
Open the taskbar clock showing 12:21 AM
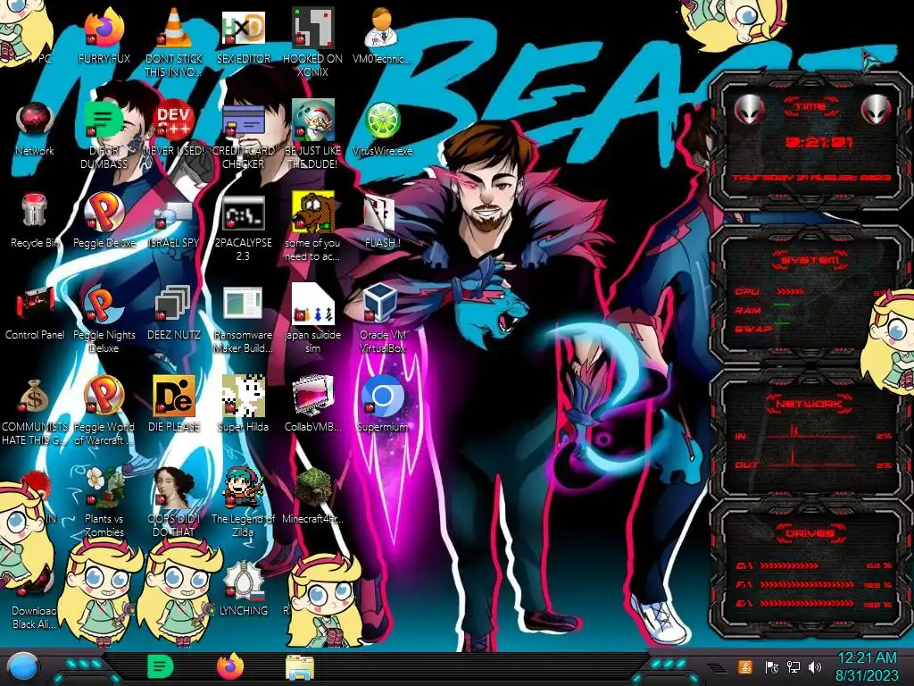tap(866, 666)
